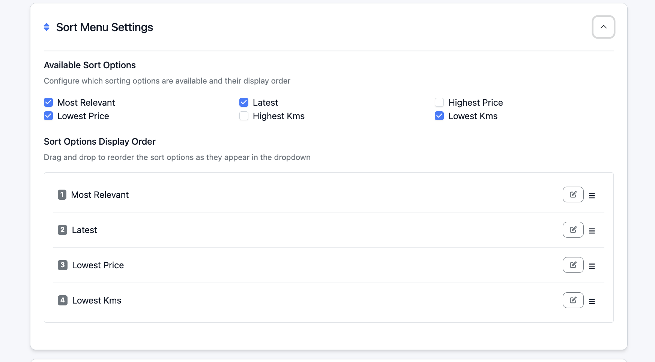Image resolution: width=655 pixels, height=362 pixels.
Task: Click drag handle on Latest row
Action: [592, 231]
